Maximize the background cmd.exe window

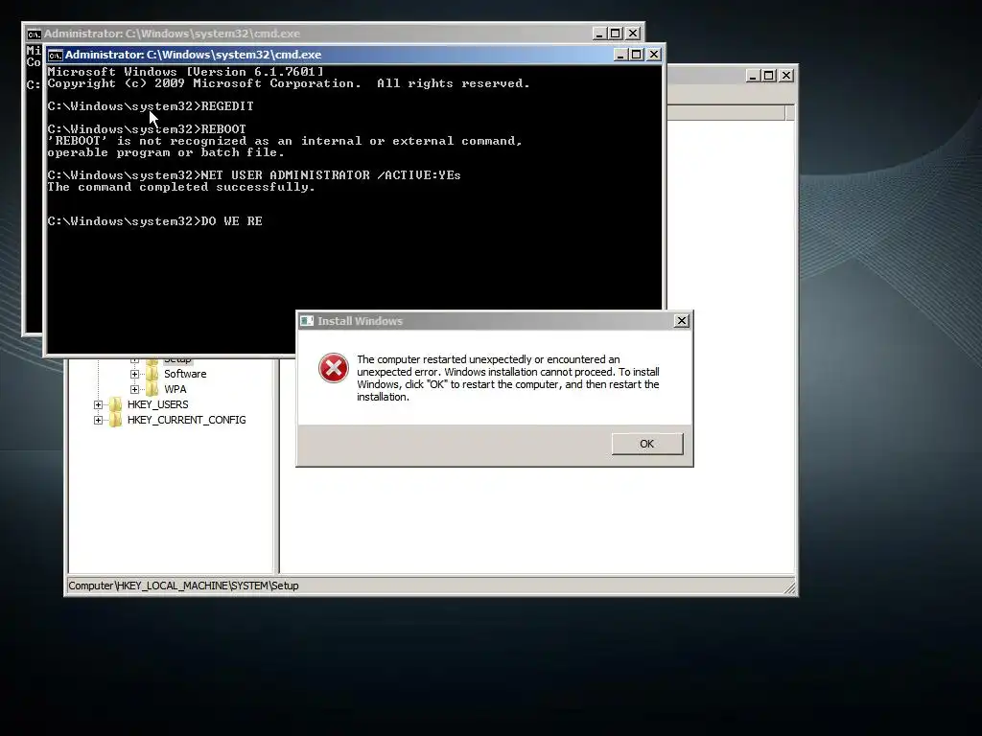tap(616, 34)
